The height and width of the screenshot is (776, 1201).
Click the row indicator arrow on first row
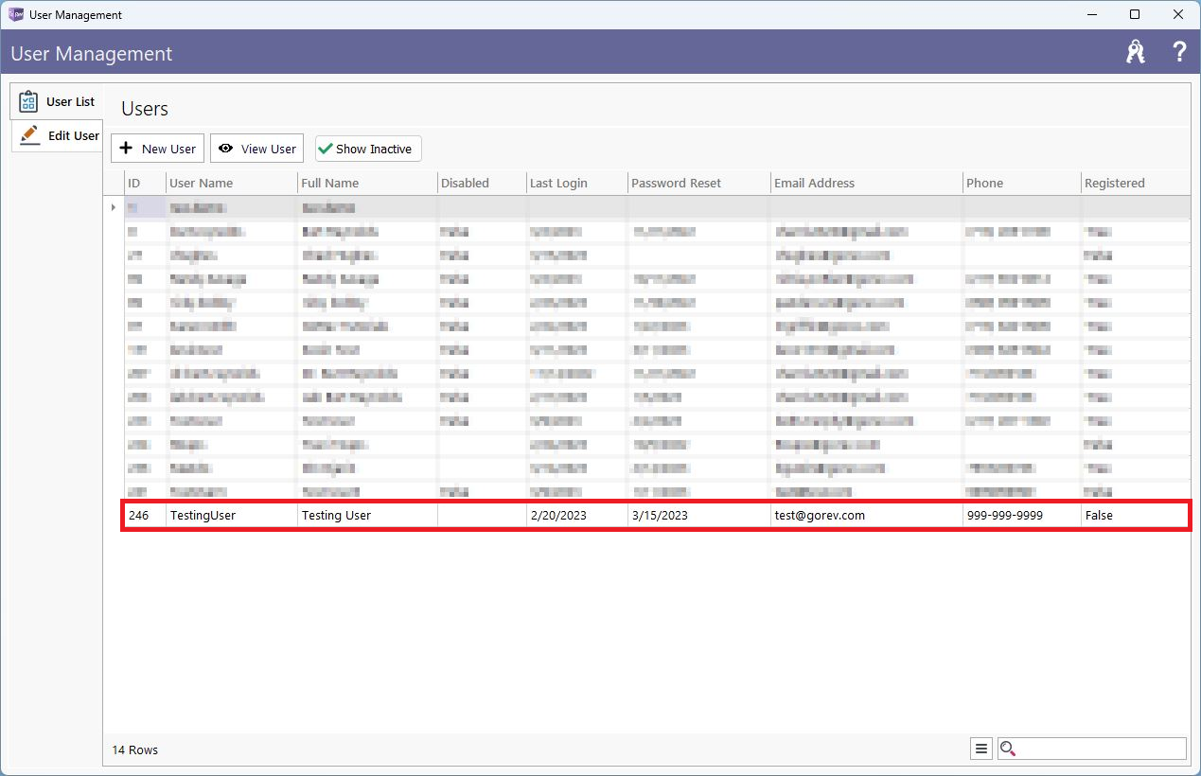coord(114,207)
